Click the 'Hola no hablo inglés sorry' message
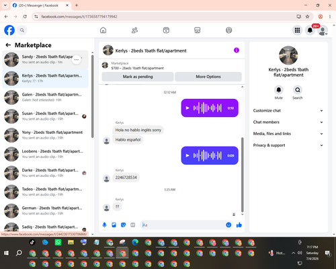Viewport: 336px width, 269px height. (138, 130)
